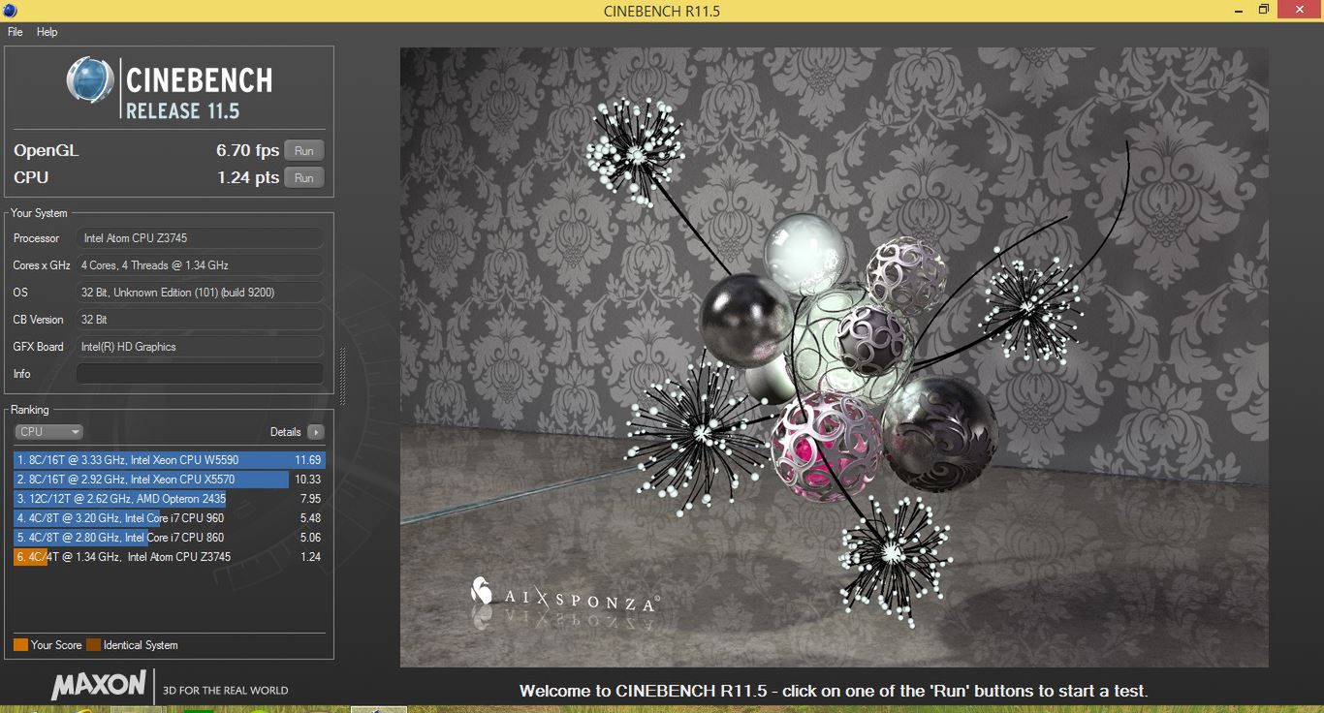Click the Cores x GHz value field
1324x713 pixels.
pos(201,265)
